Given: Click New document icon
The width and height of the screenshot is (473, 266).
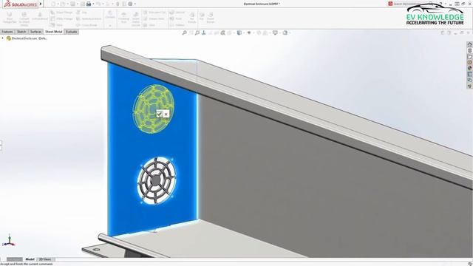Looking at the screenshot, I should tap(53, 4).
